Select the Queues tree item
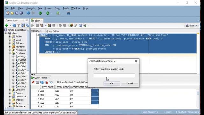 coord(19,93)
